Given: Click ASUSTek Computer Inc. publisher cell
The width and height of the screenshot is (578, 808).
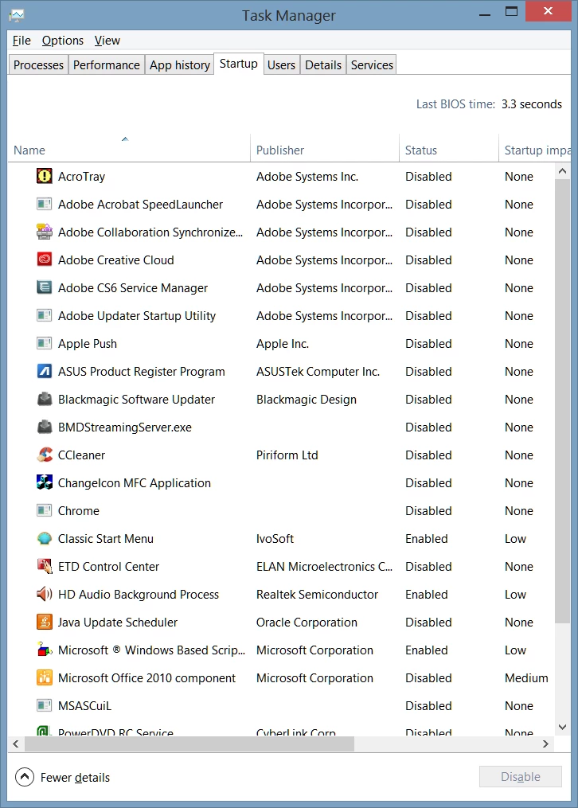Looking at the screenshot, I should pos(318,372).
